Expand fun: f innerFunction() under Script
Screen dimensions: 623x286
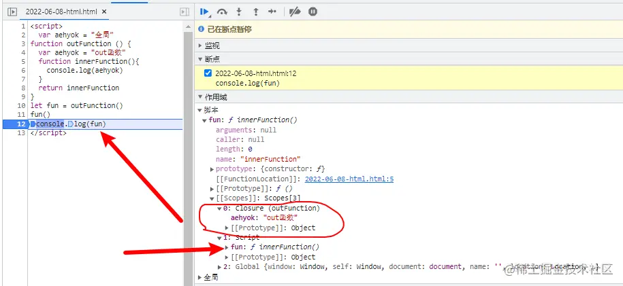click(227, 247)
